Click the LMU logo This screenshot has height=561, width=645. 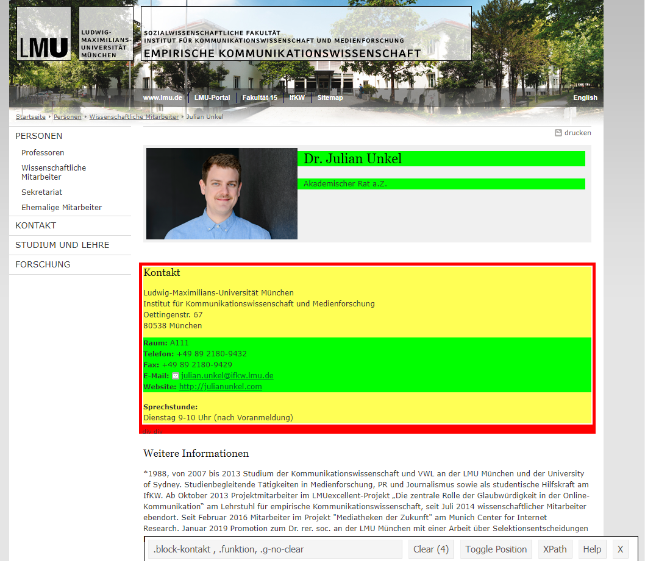[44, 34]
